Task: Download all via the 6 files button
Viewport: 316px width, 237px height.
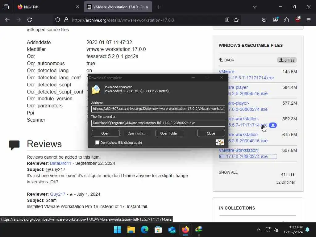Action: [287, 60]
